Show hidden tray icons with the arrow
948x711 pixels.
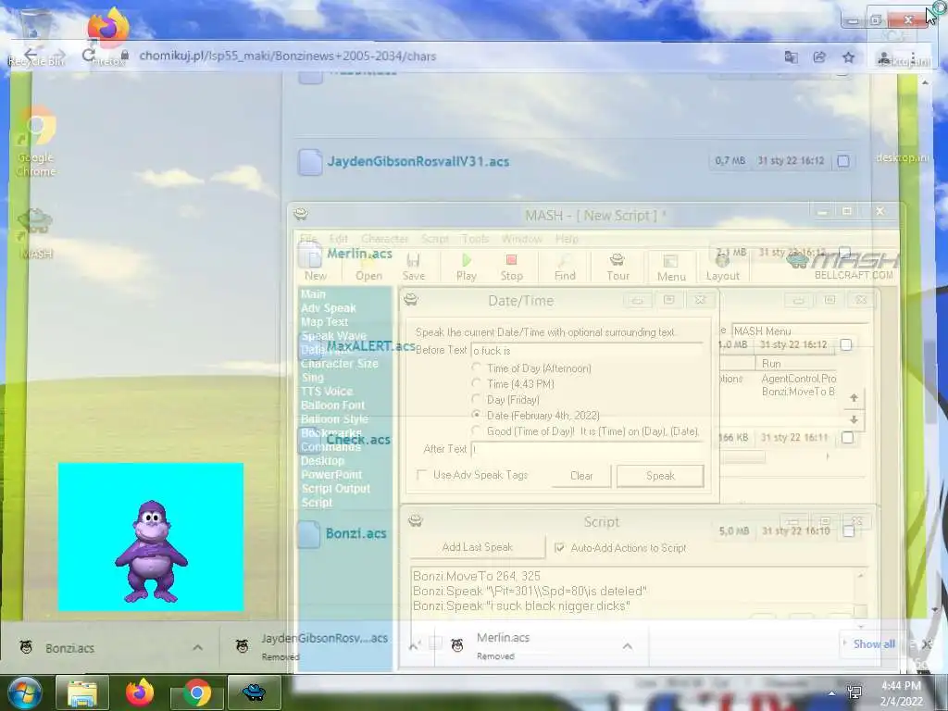tap(832, 693)
